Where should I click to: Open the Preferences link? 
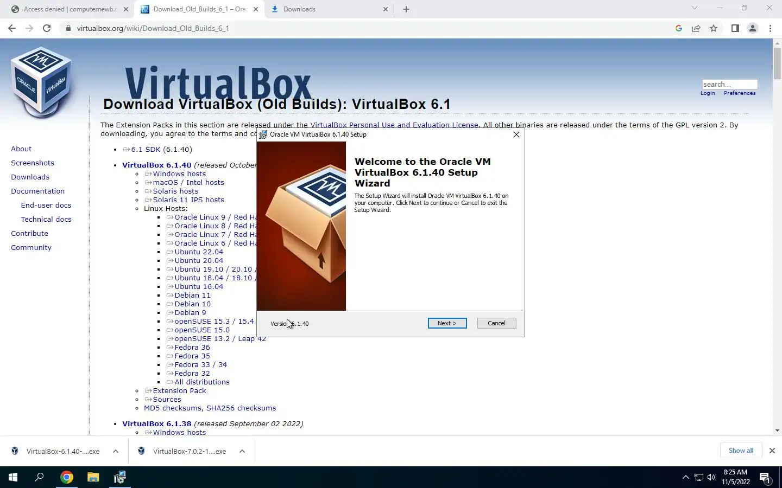[740, 93]
